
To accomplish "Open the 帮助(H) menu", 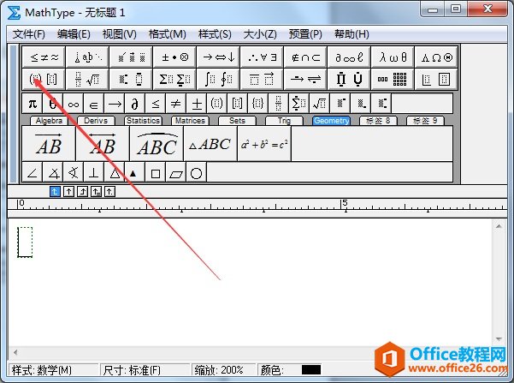I will 352,33.
